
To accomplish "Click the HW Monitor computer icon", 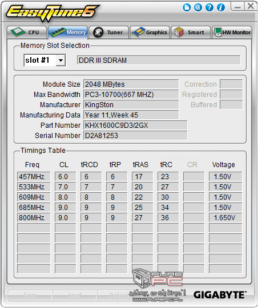I will click(218, 32).
